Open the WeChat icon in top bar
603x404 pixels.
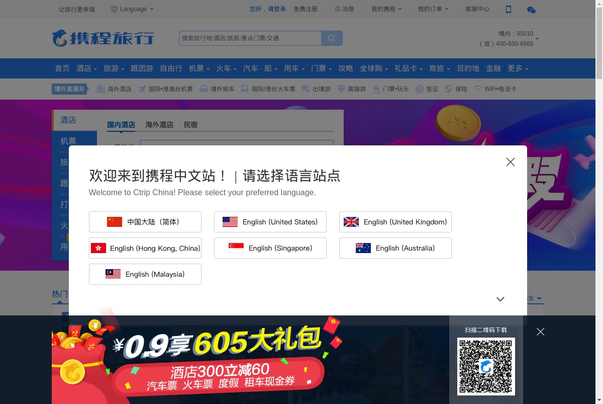pos(531,9)
